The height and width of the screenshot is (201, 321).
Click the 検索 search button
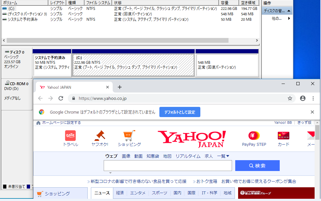[257, 166]
